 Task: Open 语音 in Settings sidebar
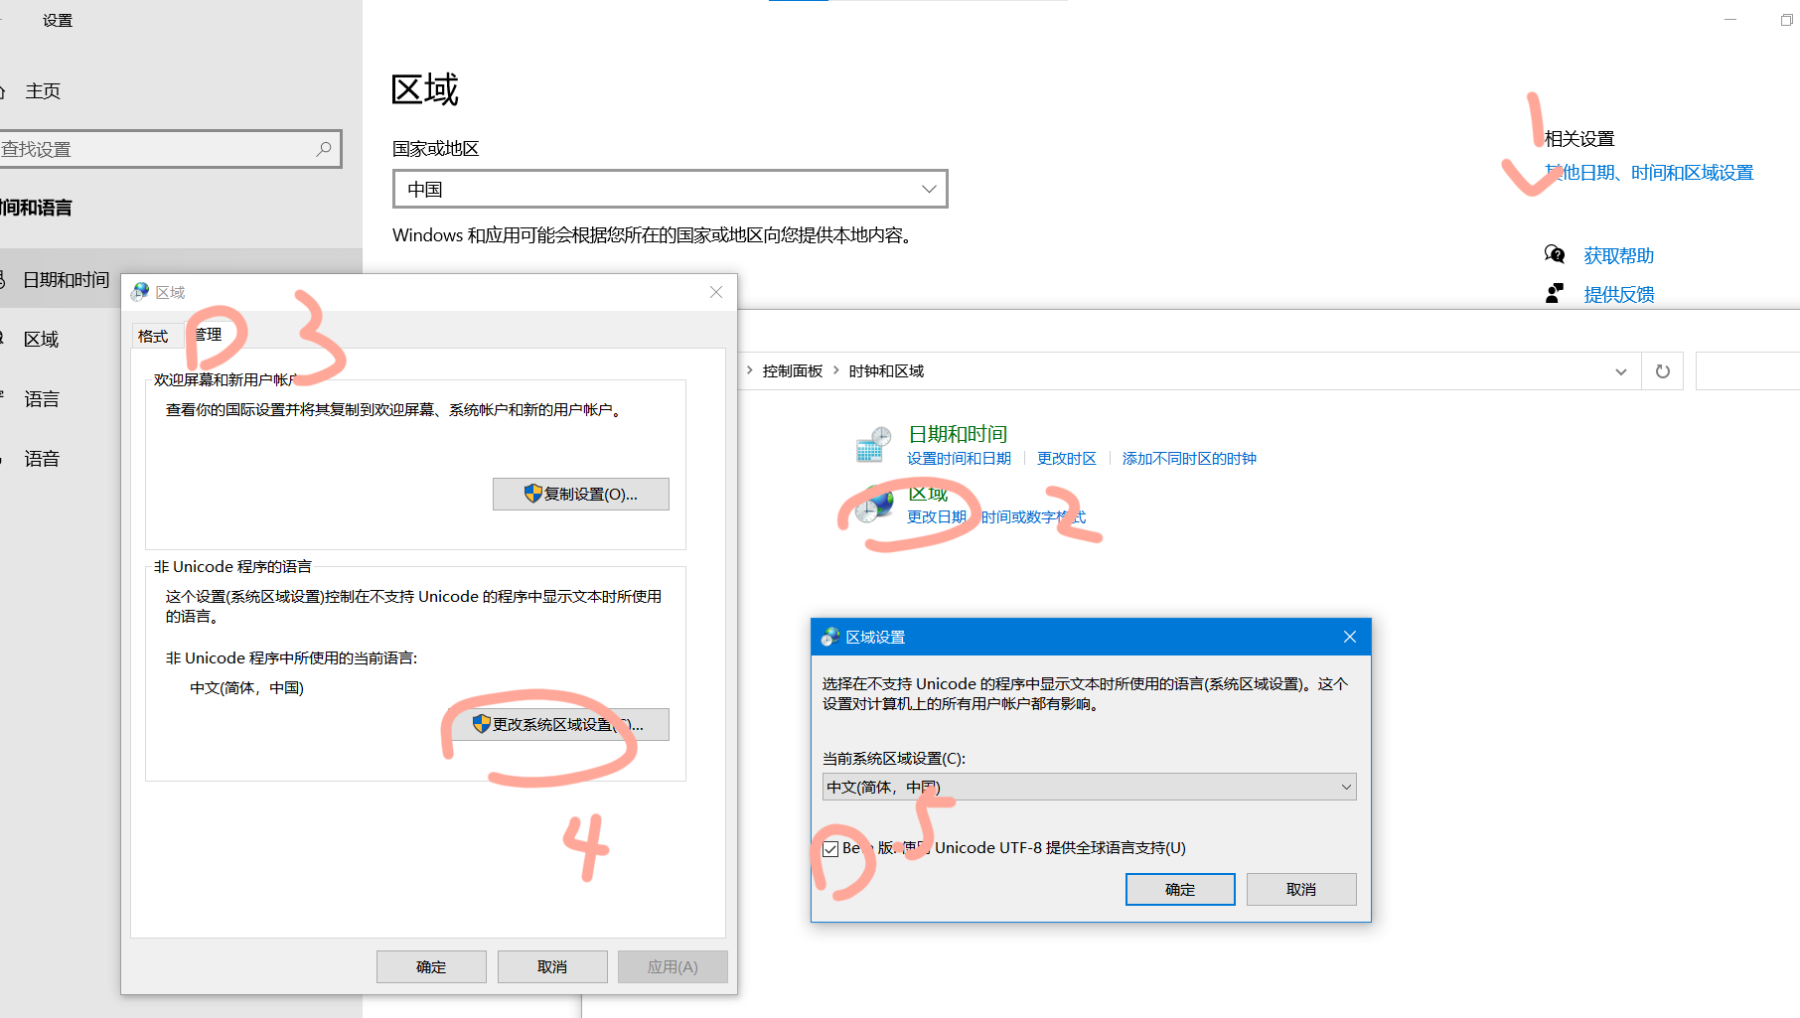[x=42, y=459]
